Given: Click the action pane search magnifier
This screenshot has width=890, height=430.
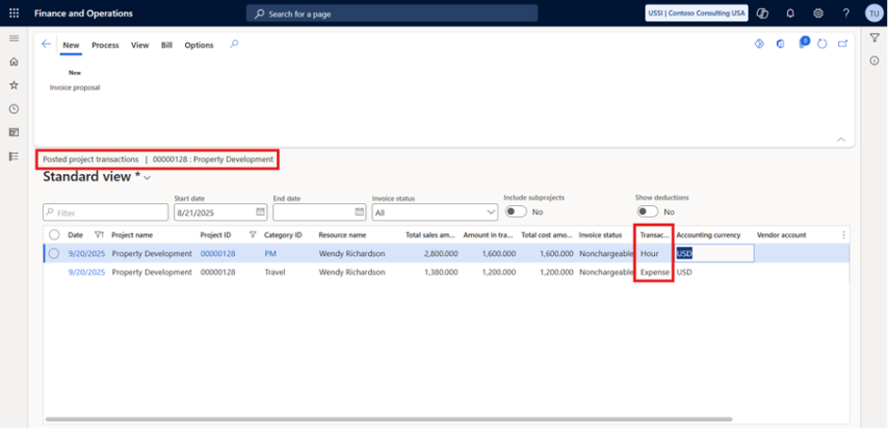Looking at the screenshot, I should tap(234, 45).
